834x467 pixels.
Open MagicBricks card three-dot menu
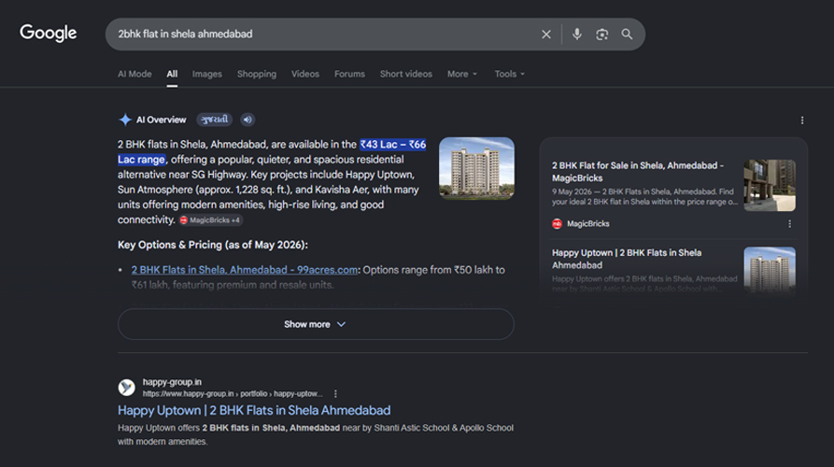(x=789, y=224)
